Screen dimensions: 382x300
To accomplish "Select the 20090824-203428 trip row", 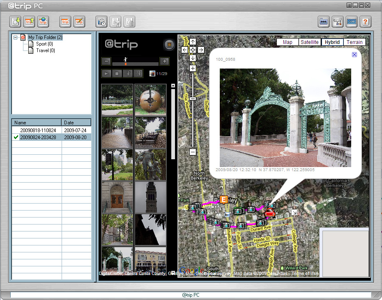I will coord(38,137).
